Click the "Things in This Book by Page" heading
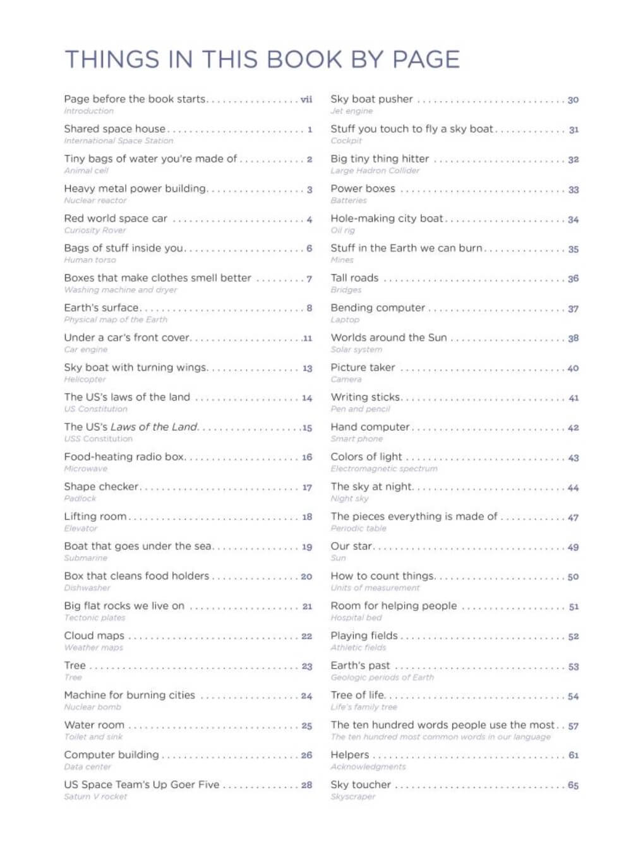The height and width of the screenshot is (867, 643). click(262, 59)
